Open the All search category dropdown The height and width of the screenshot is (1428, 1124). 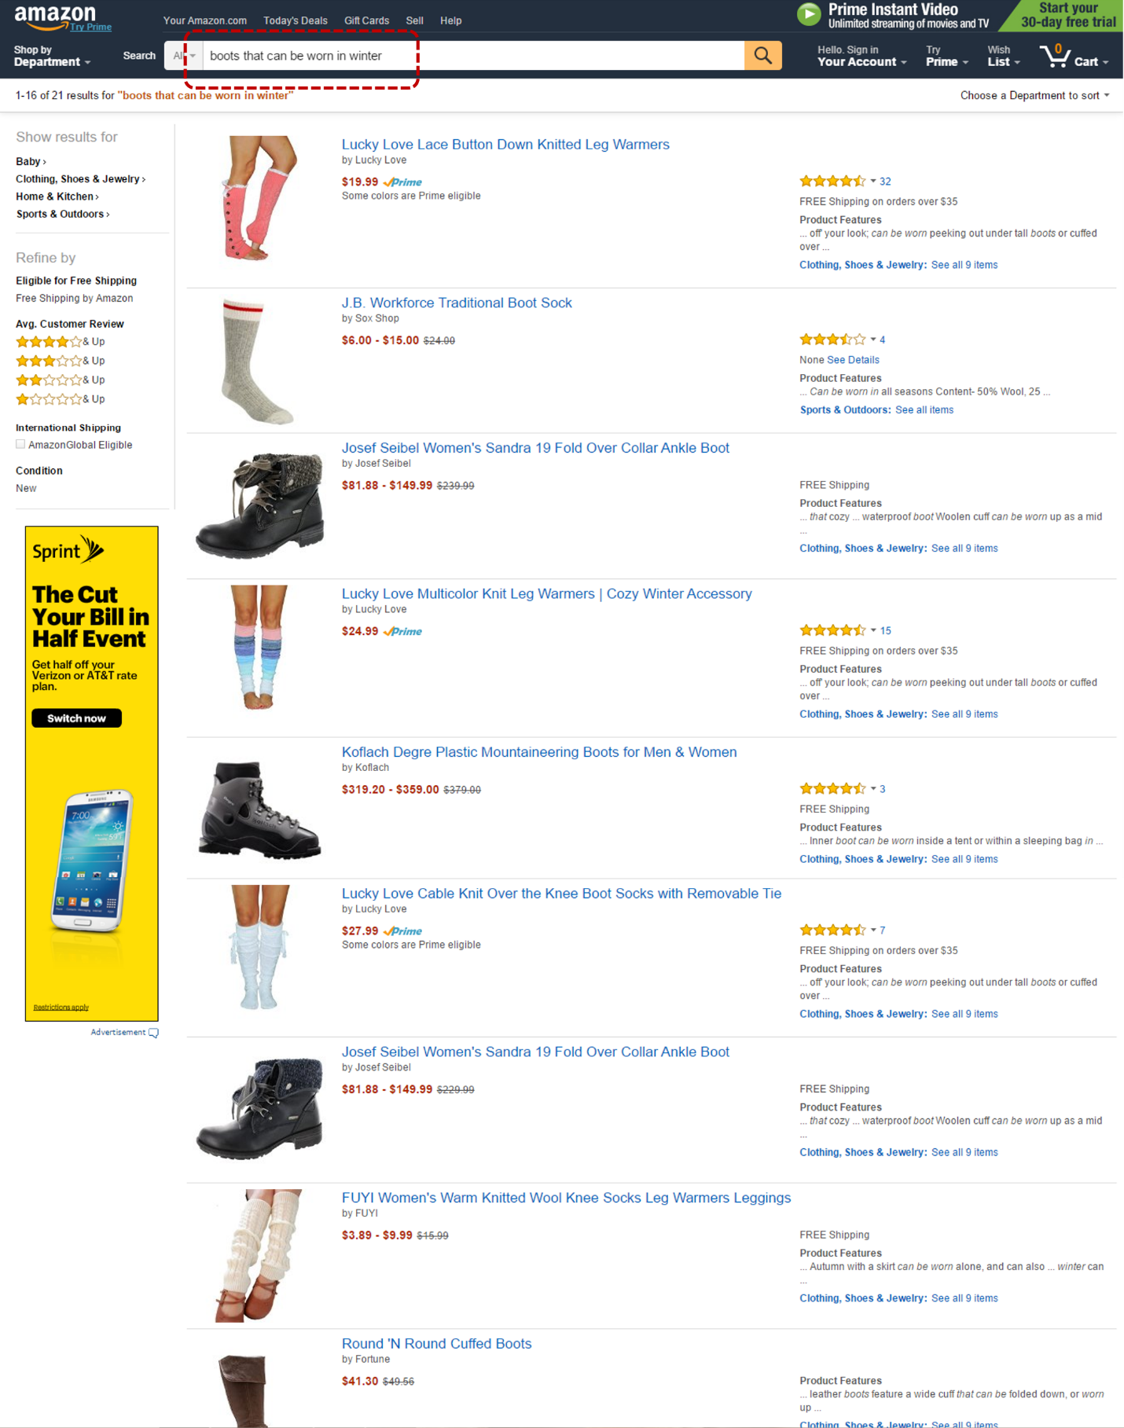tap(184, 56)
